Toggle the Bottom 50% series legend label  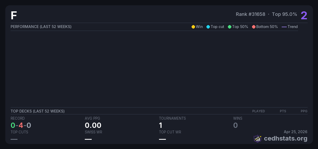click(267, 27)
